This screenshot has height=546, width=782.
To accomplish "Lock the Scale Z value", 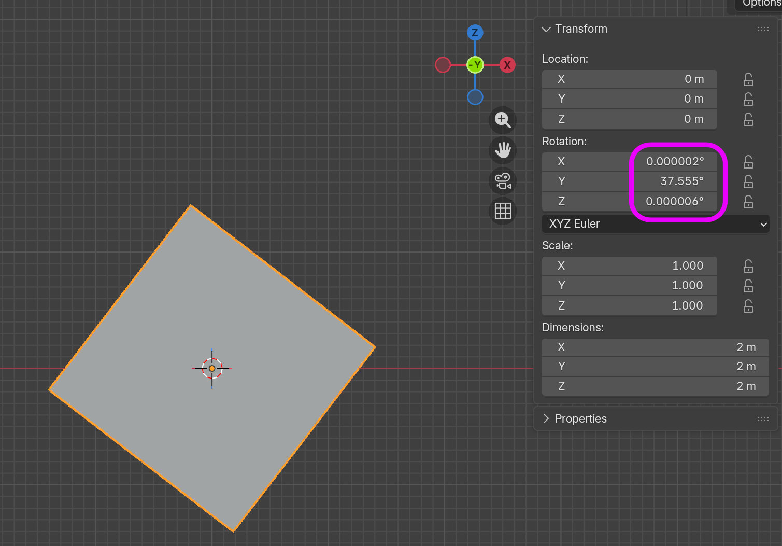I will click(x=748, y=306).
